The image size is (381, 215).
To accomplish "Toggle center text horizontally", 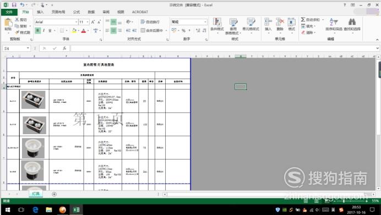I will pos(113,30).
